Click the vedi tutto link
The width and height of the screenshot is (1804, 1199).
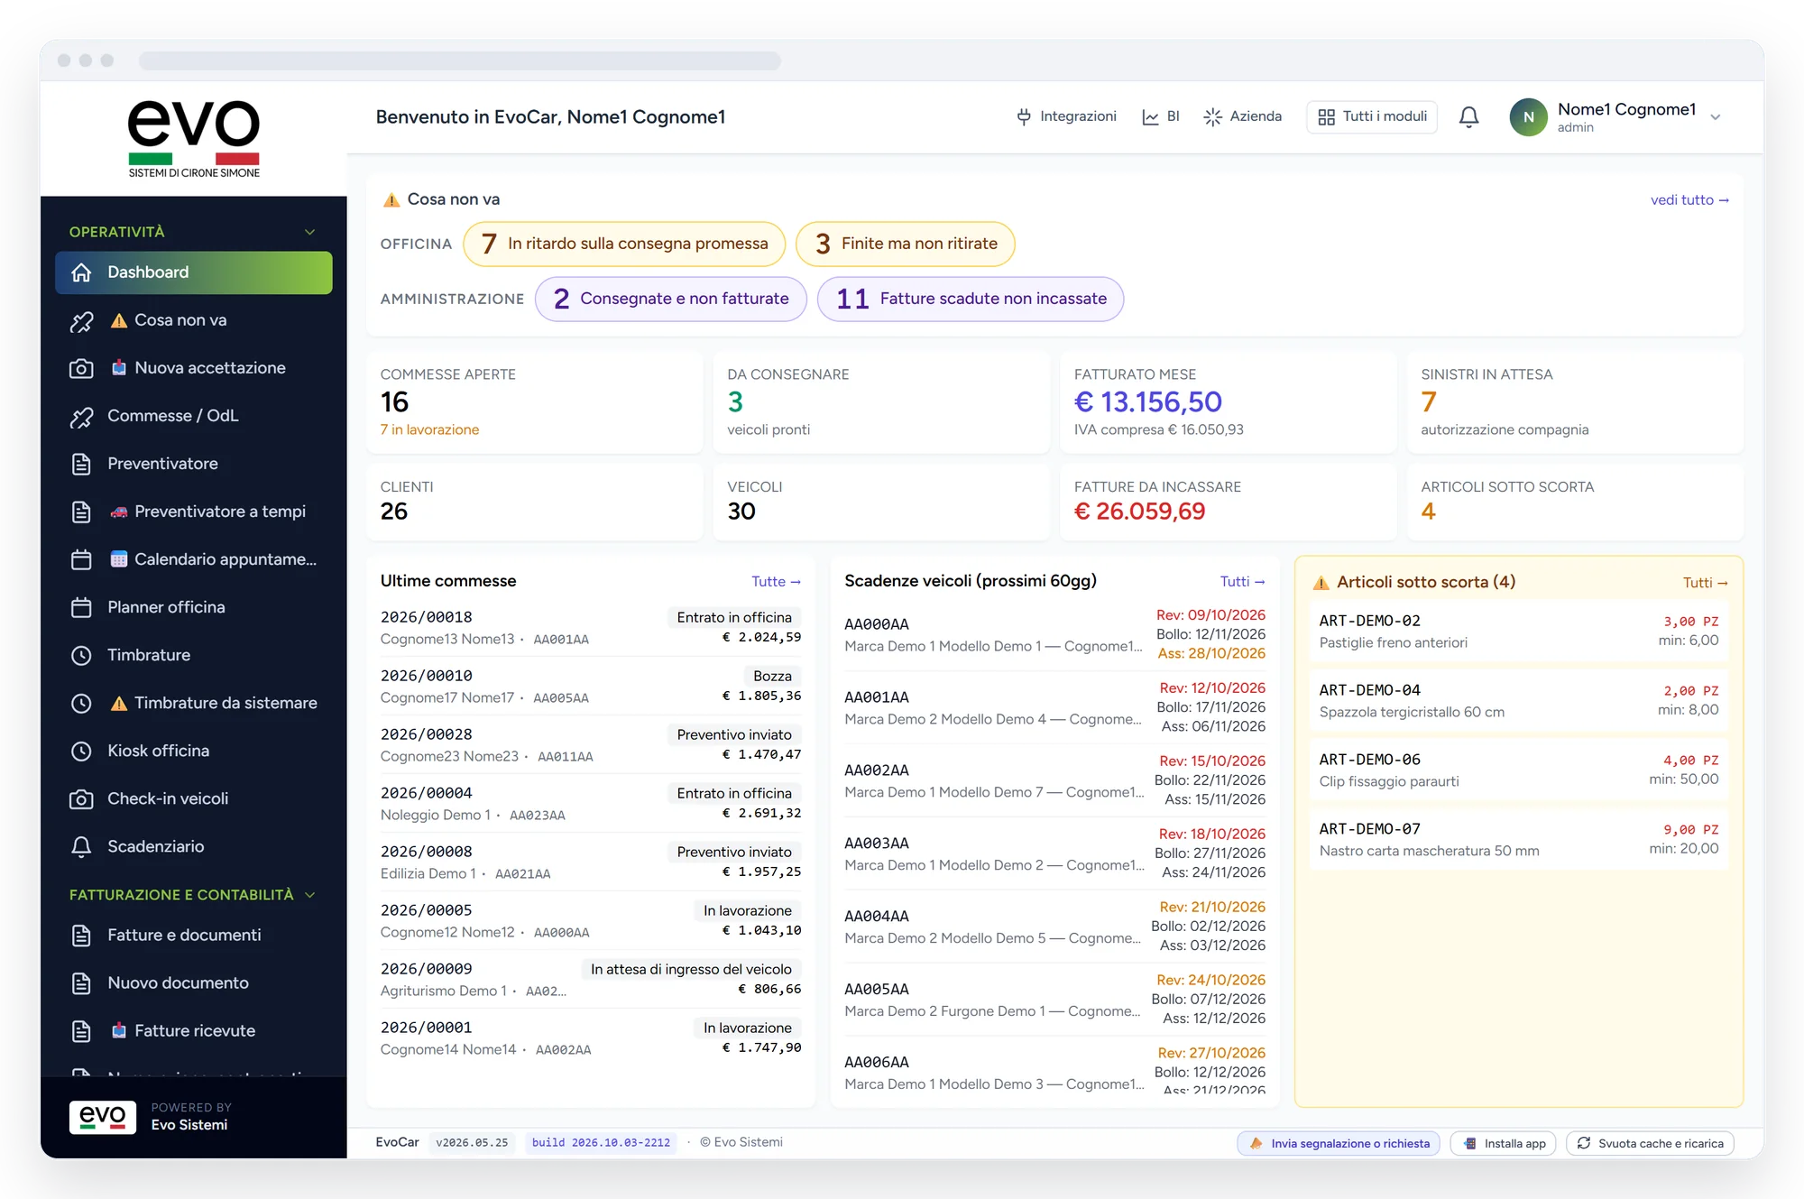[1689, 200]
